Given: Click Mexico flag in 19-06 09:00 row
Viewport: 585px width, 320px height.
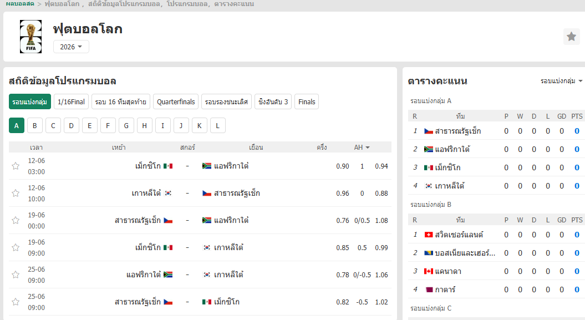Looking at the screenshot, I should [x=168, y=248].
